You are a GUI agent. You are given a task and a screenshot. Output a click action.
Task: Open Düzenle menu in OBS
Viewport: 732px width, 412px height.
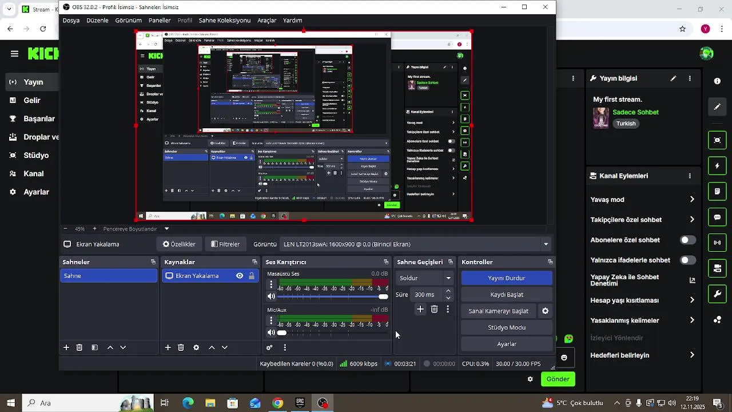click(x=97, y=20)
